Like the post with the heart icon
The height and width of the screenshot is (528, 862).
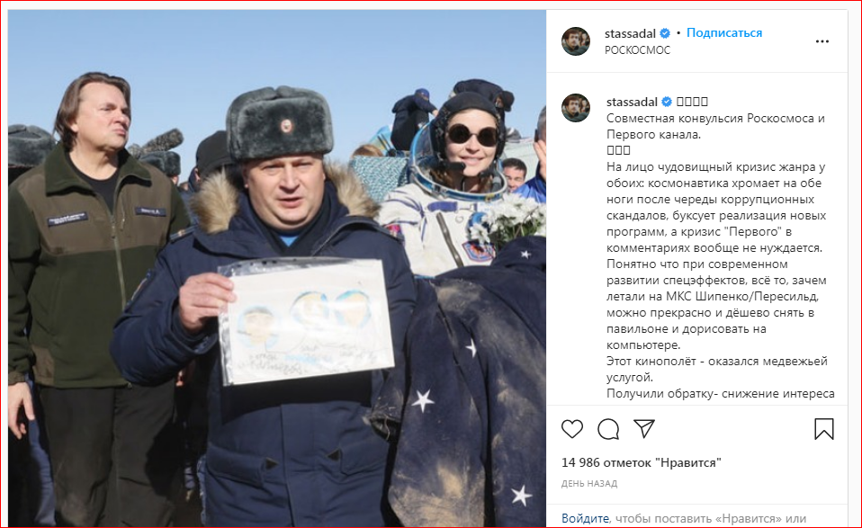(x=571, y=428)
